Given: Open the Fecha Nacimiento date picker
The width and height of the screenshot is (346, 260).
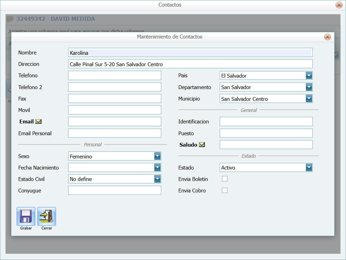Looking at the screenshot, I should tap(157, 168).
